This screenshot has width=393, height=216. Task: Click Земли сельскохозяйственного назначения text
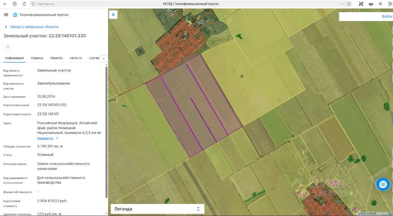(x=63, y=166)
